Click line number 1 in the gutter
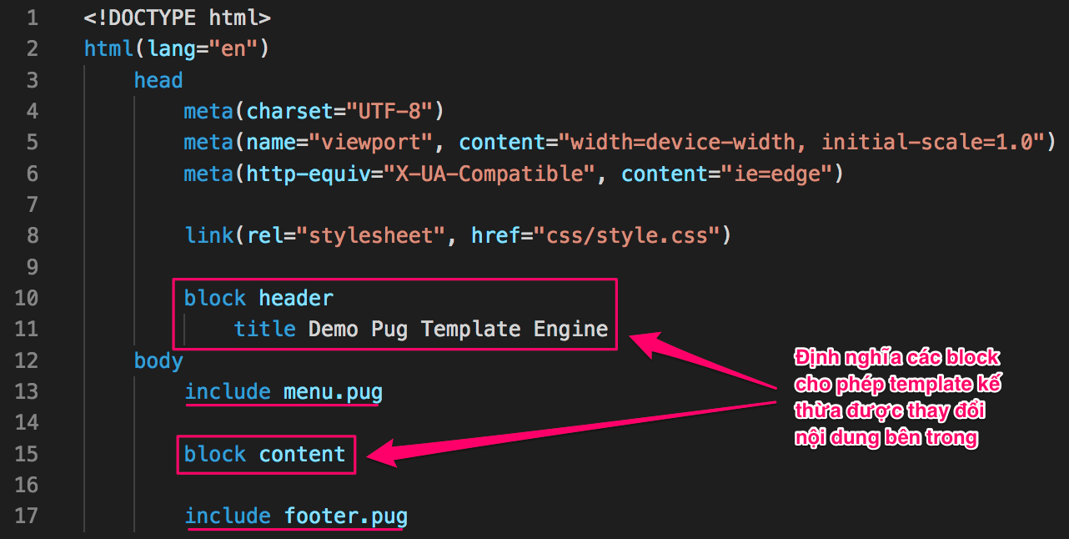This screenshot has height=539, width=1069. coord(32,17)
